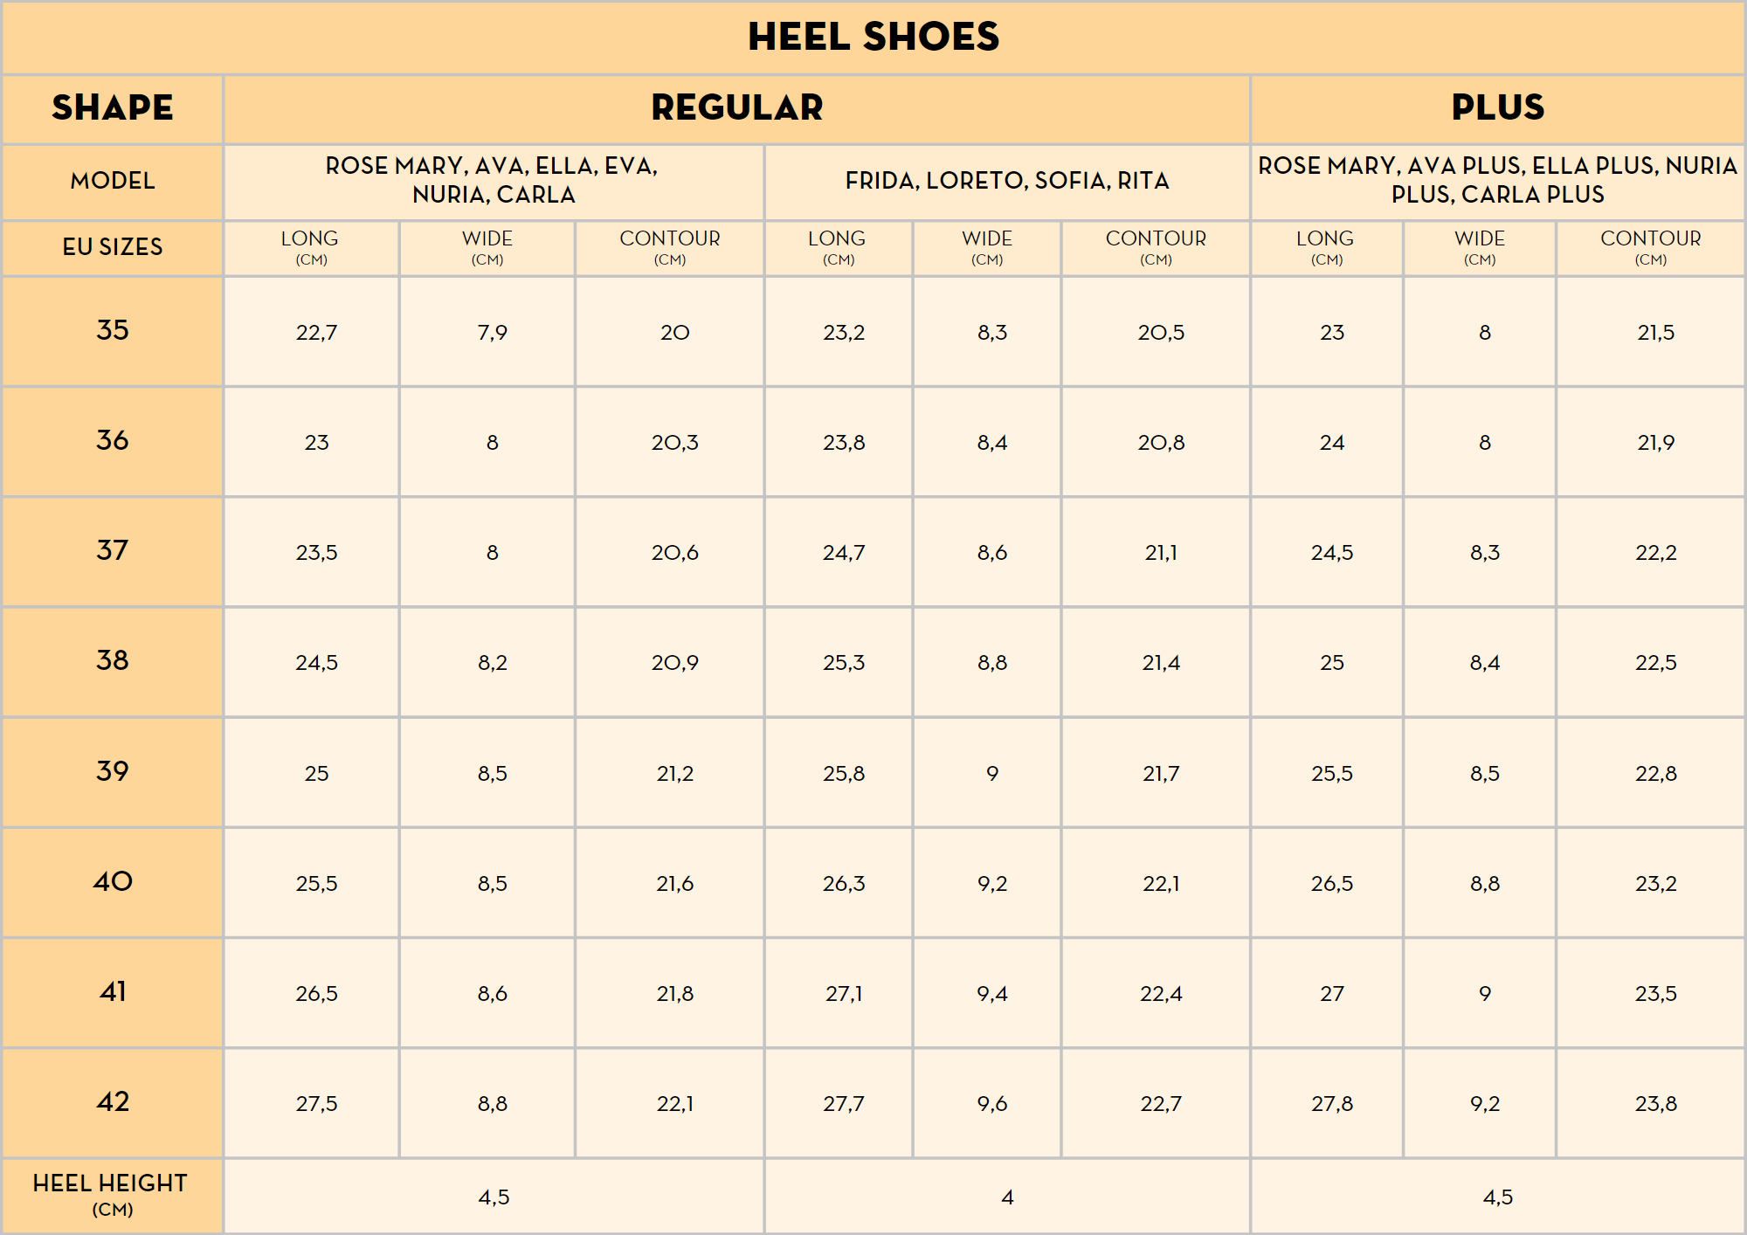The height and width of the screenshot is (1235, 1747).
Task: Select the FRIDA, LORETO, SOFIA, RITA model cell
Action: click(x=1006, y=181)
